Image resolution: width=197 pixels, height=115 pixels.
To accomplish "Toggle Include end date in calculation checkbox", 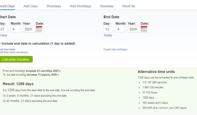I will pos(0,43).
